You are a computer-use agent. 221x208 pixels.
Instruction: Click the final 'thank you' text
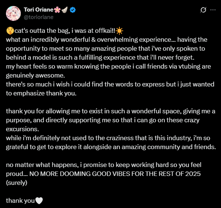20,201
